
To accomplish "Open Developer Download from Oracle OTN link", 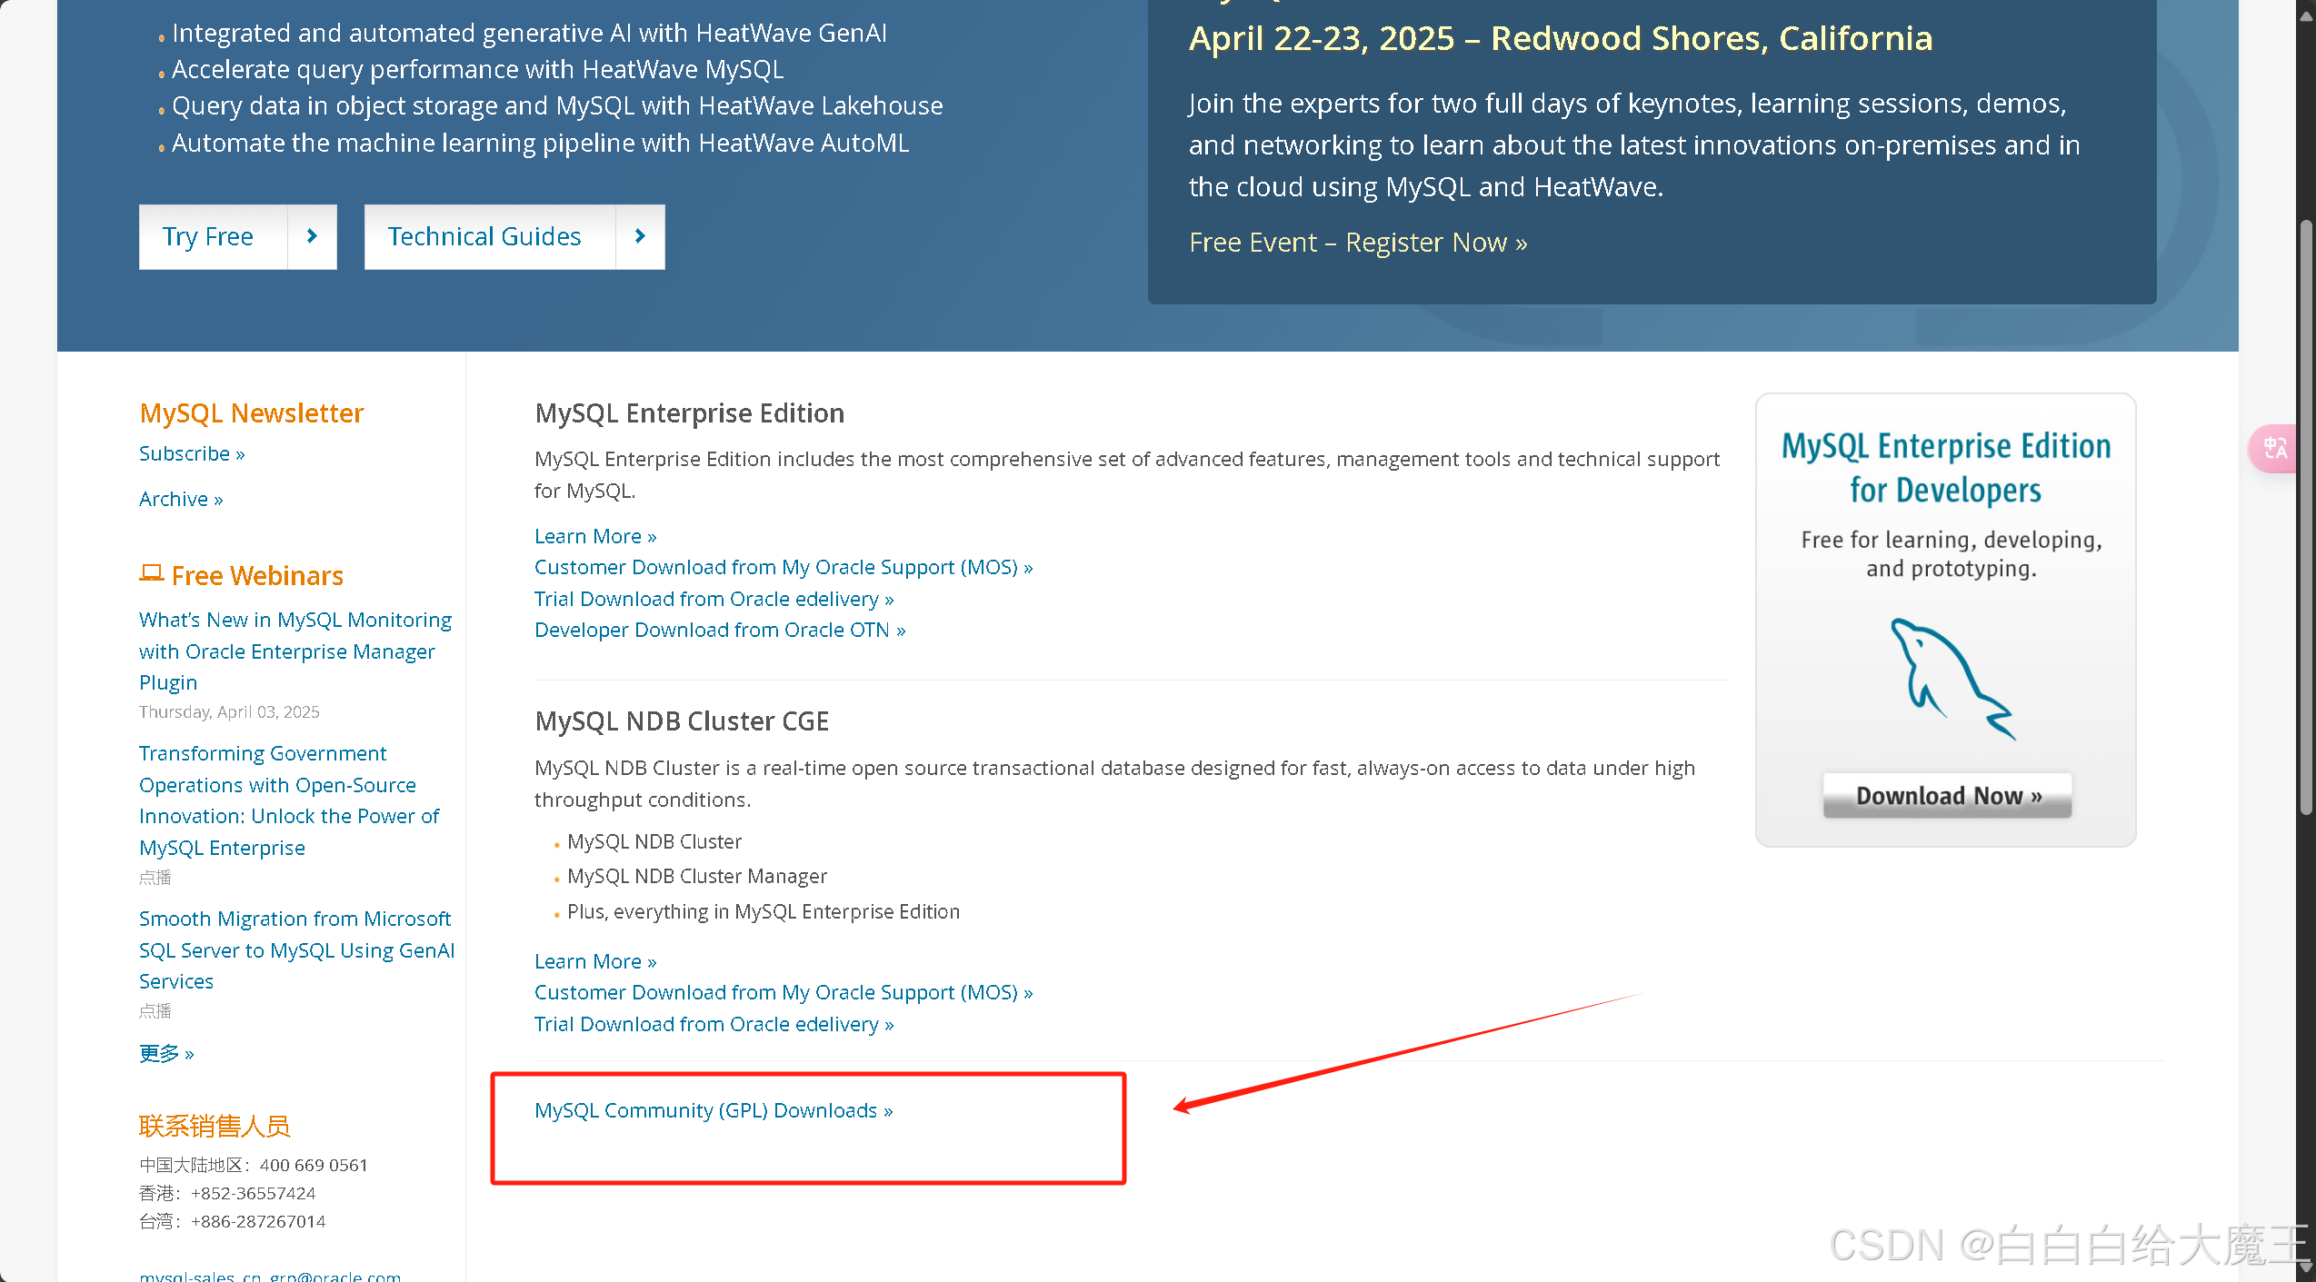I will pyautogui.click(x=719, y=630).
